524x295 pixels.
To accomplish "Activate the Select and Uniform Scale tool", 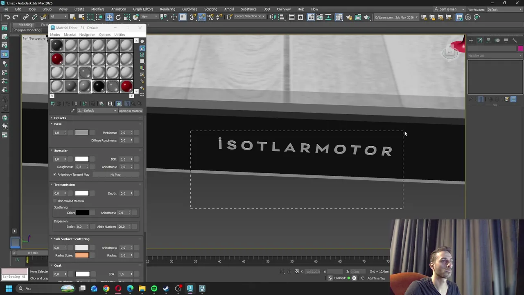I will coord(127,17).
